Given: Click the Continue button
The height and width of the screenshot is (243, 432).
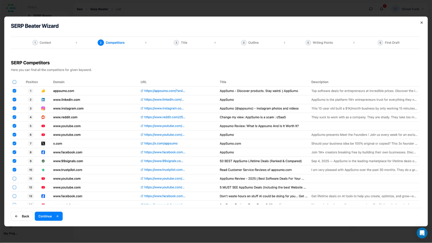Looking at the screenshot, I should (x=49, y=216).
